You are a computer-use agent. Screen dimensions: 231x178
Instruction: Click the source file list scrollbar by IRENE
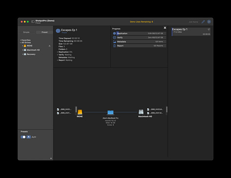point(76,110)
